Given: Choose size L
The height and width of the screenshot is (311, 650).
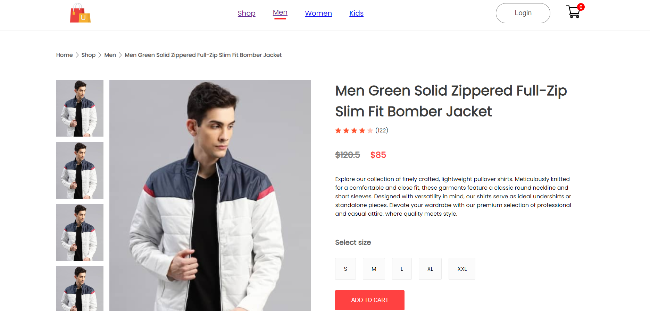Looking at the screenshot, I should tap(402, 269).
